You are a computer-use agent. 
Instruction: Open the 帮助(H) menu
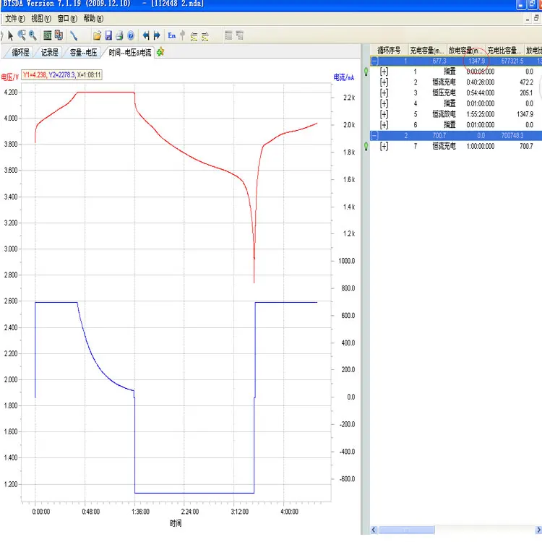click(x=93, y=19)
